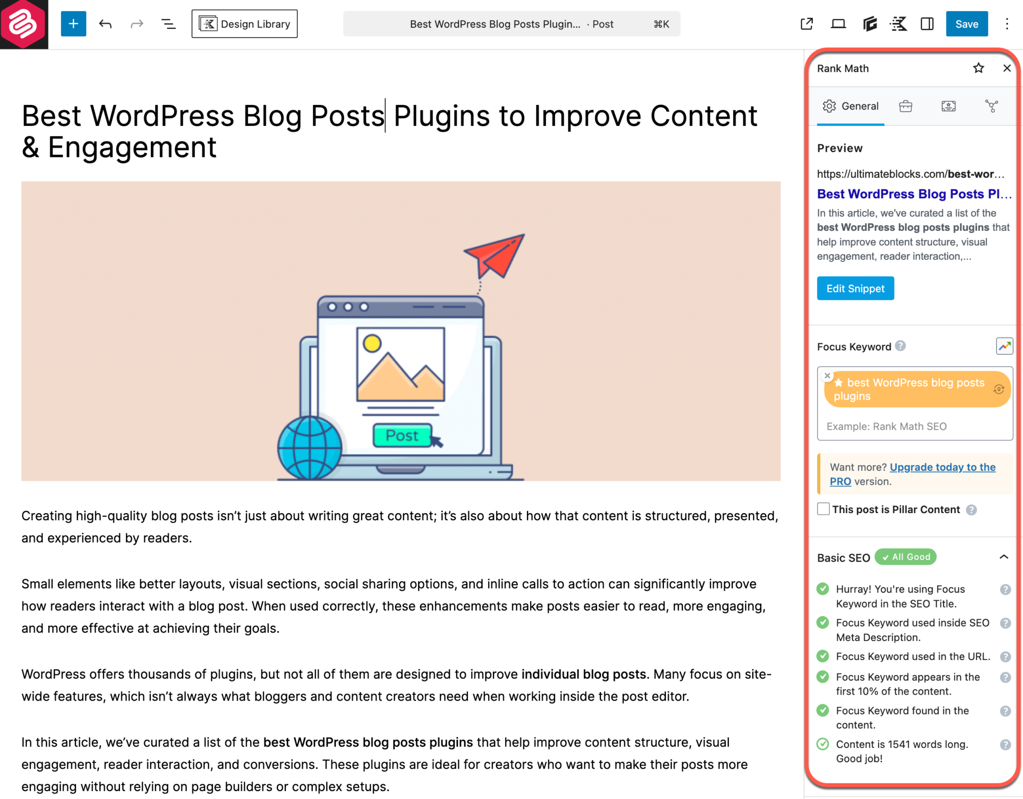The image size is (1023, 799).
Task: Open Pillar Content help icon
Action: point(971,510)
